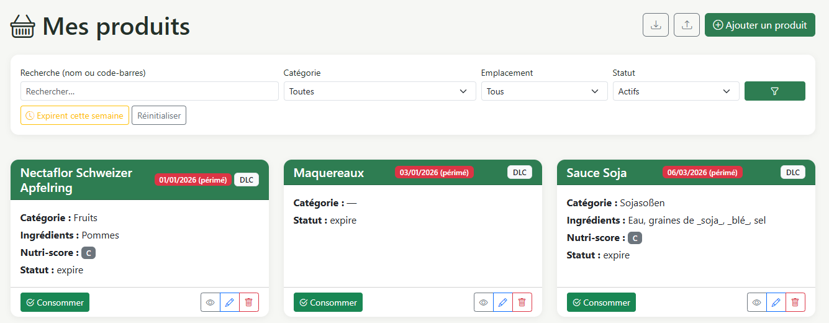The width and height of the screenshot is (829, 323).
Task: View Maquereaux details eye icon
Action: click(x=484, y=303)
